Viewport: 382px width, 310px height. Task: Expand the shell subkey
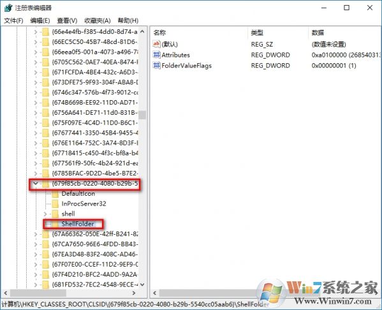[45, 214]
